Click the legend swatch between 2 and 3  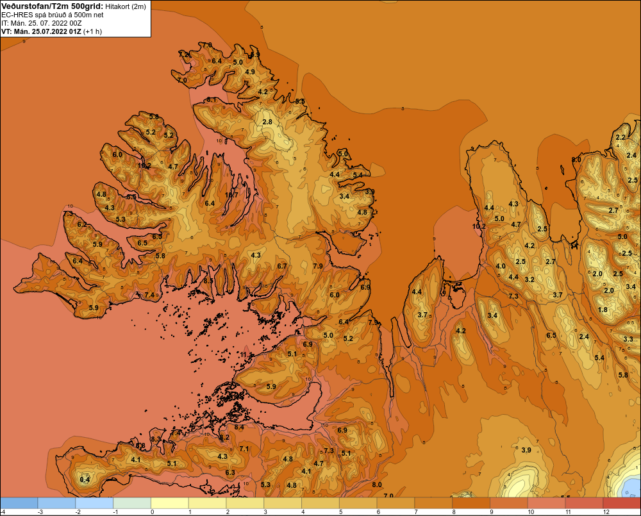click(x=245, y=503)
